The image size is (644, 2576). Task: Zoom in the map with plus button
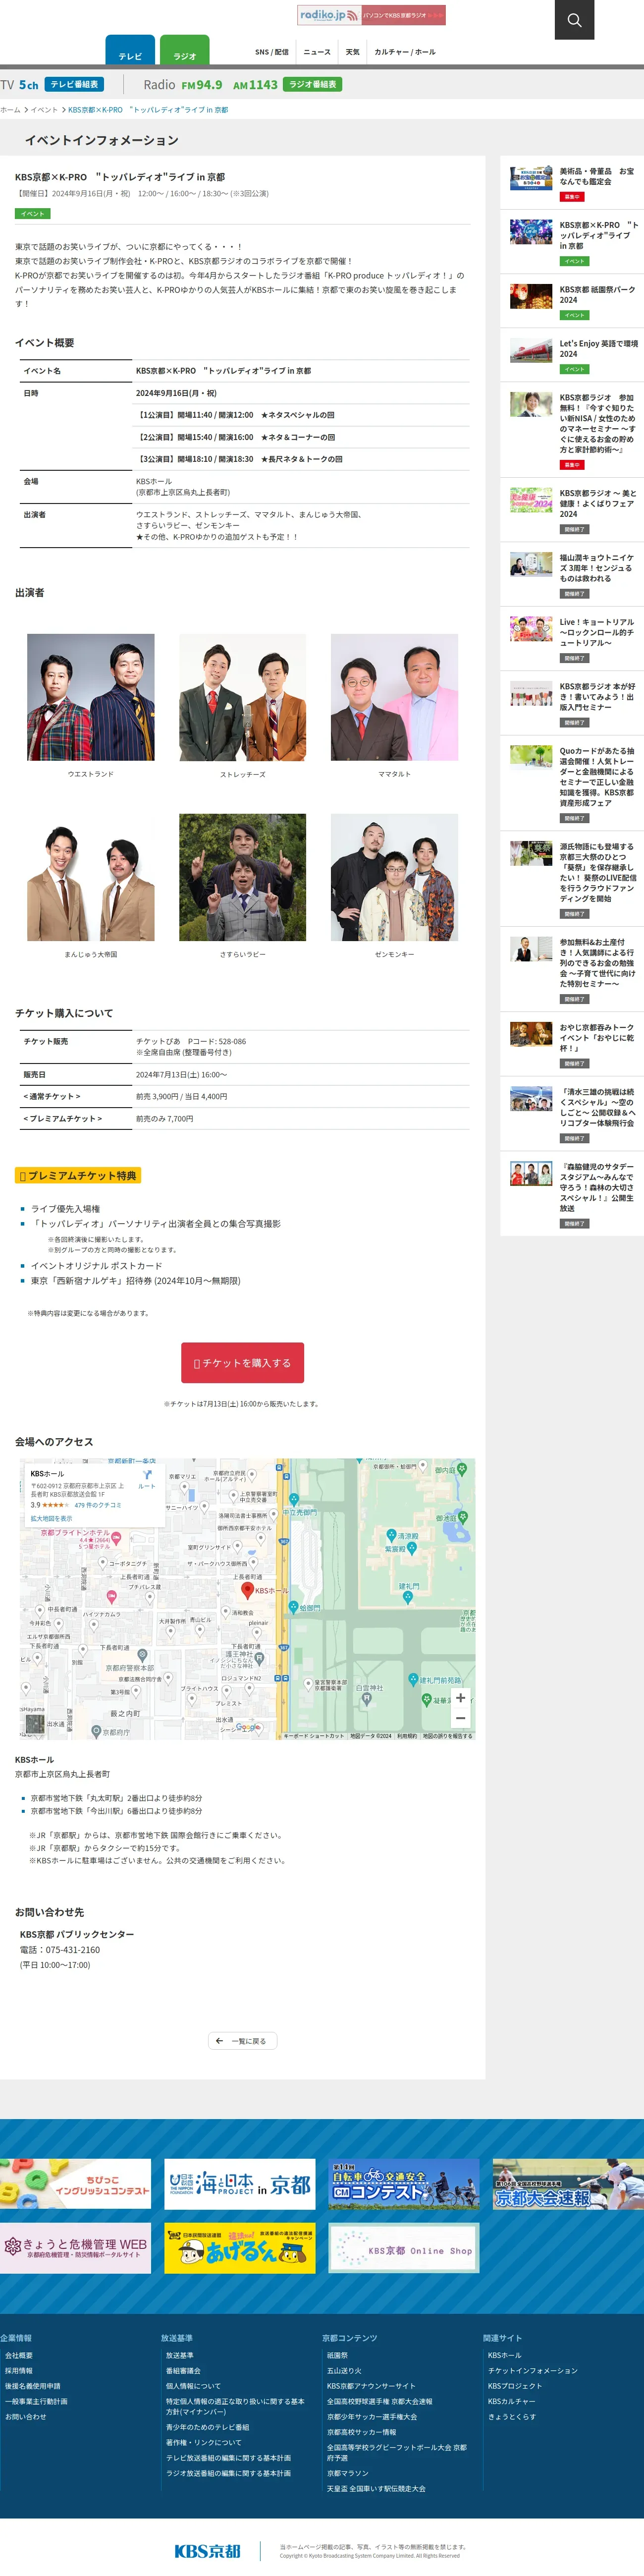(460, 1697)
